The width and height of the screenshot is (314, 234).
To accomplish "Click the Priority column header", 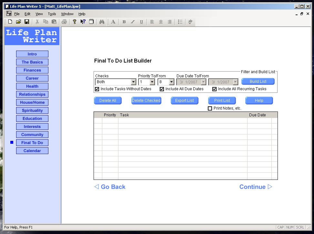I will pyautogui.click(x=110, y=115).
